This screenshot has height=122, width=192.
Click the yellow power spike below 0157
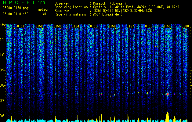(x=128, y=117)
